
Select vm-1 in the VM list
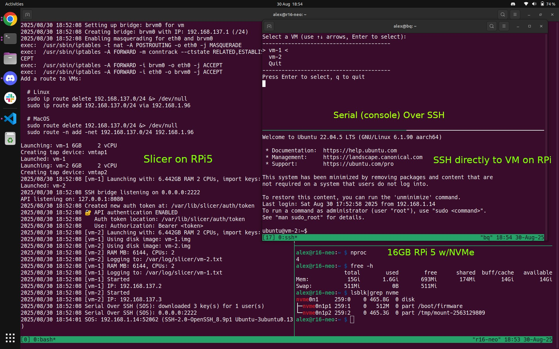tap(275, 50)
